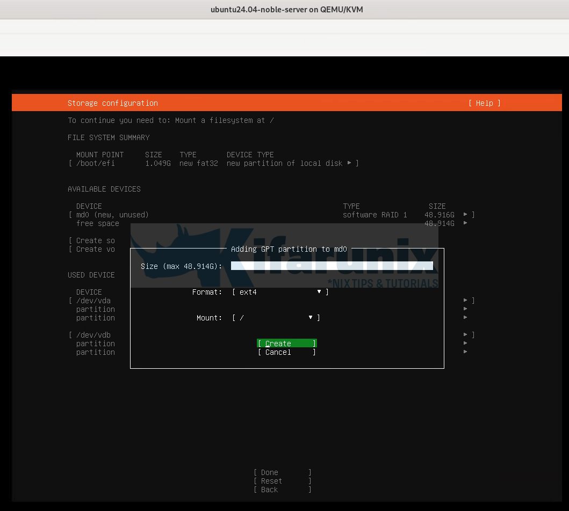Viewport: 569px width, 511px height.
Task: Click first partition row under /dev/vda
Action: [x=96, y=309]
